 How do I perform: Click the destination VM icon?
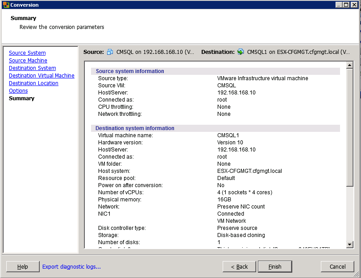pyautogui.click(x=241, y=52)
